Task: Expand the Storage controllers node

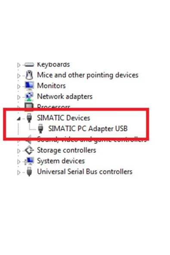Action: coord(19,151)
